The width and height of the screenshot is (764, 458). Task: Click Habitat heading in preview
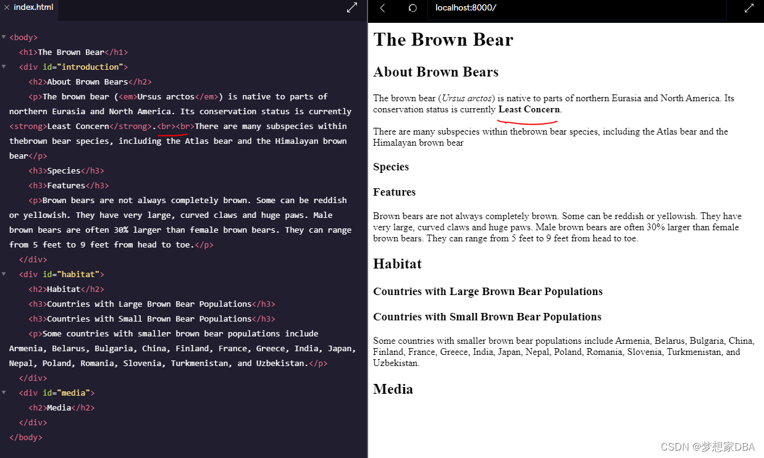coord(397,264)
